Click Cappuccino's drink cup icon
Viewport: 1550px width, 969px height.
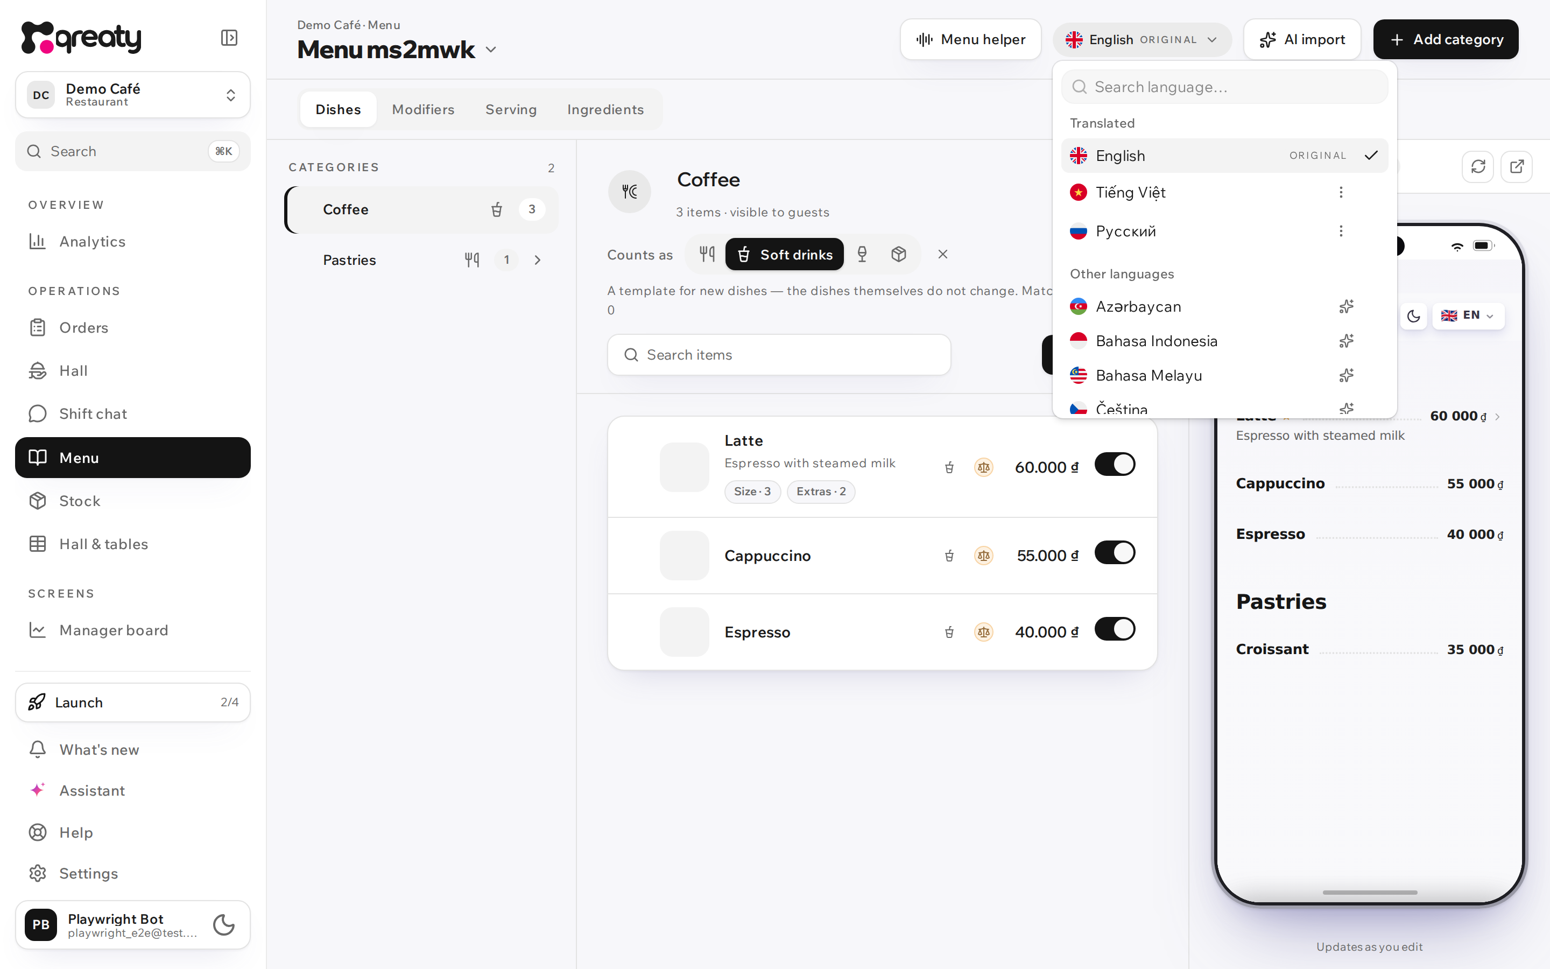(x=949, y=556)
